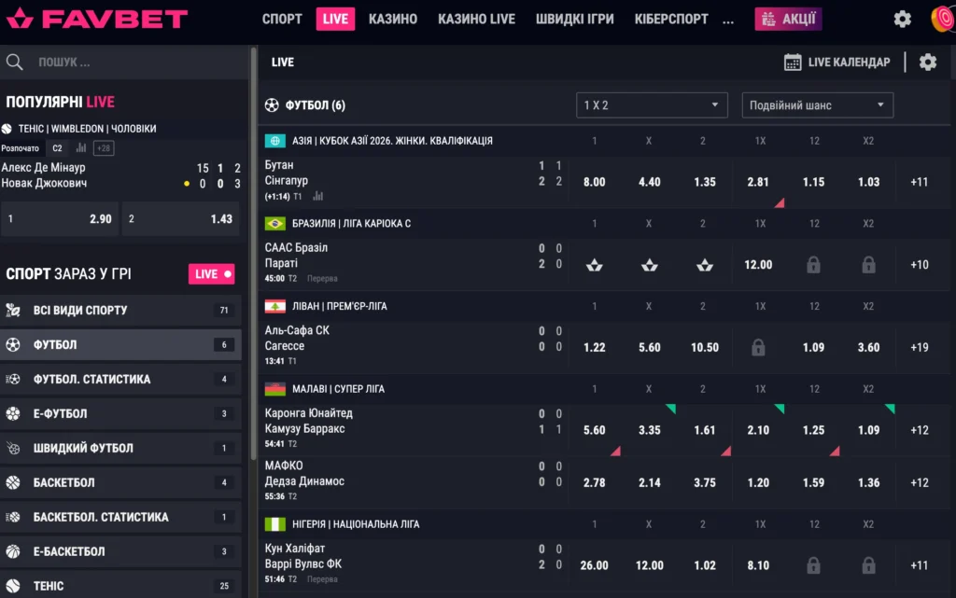Click locked X2 odds for СААС Бразіл

(x=868, y=265)
